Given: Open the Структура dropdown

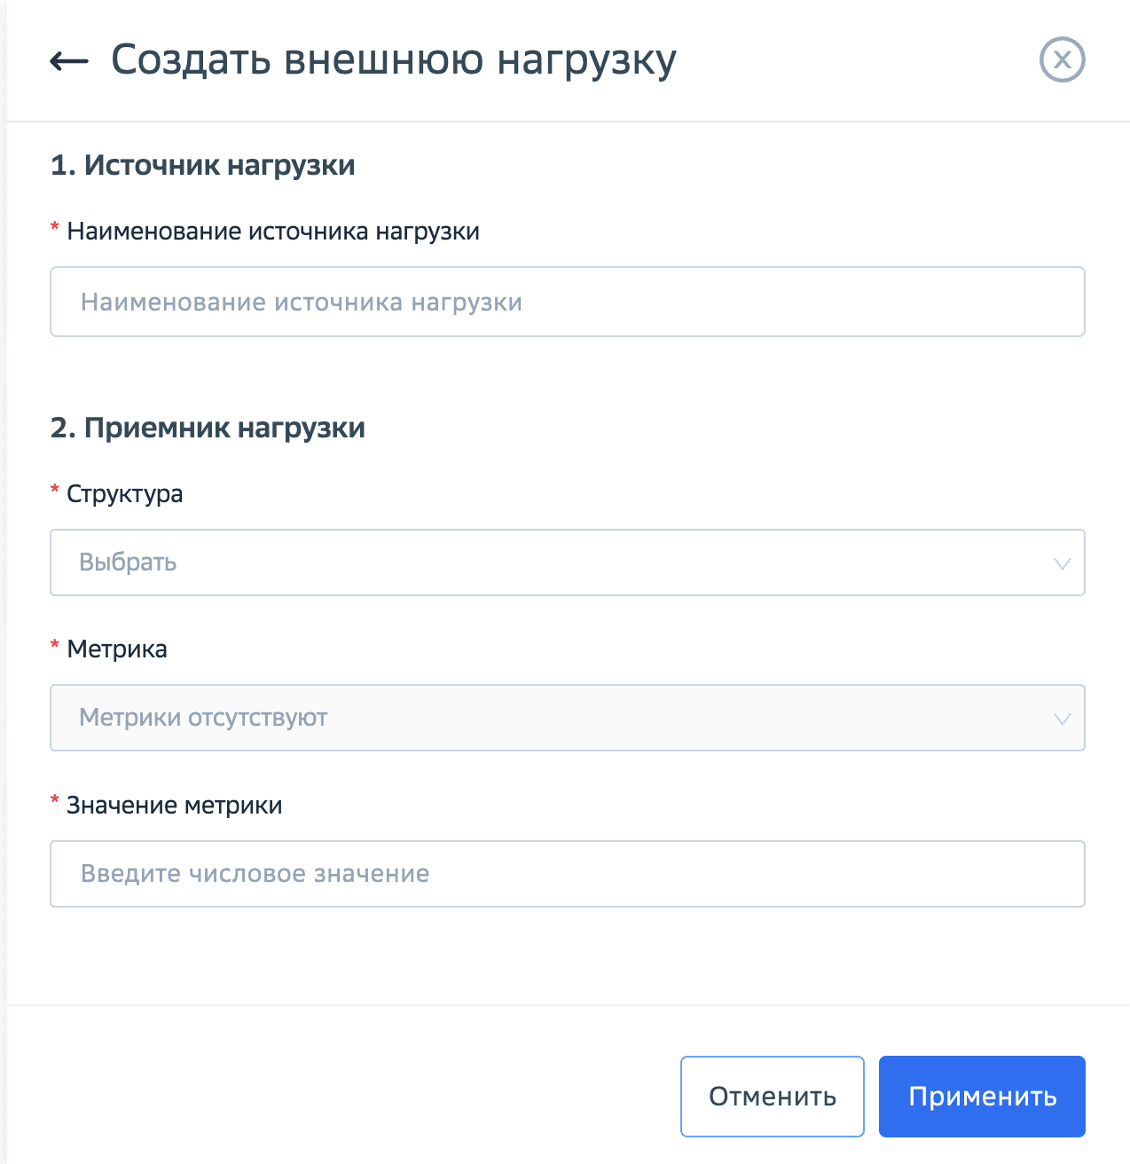Looking at the screenshot, I should (x=568, y=562).
